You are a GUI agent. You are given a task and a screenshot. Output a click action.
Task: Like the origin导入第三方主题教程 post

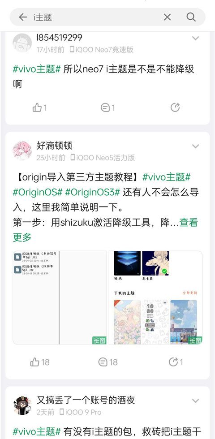pos(39,362)
